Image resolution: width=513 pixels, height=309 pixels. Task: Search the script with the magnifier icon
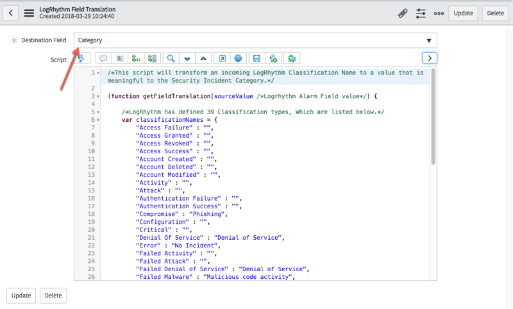[171, 58]
